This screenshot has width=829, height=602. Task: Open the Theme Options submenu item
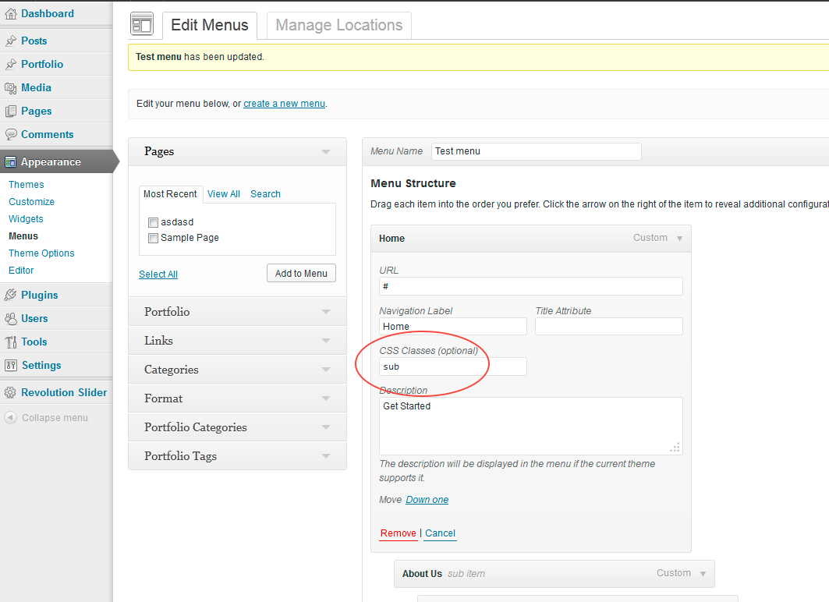tap(41, 253)
